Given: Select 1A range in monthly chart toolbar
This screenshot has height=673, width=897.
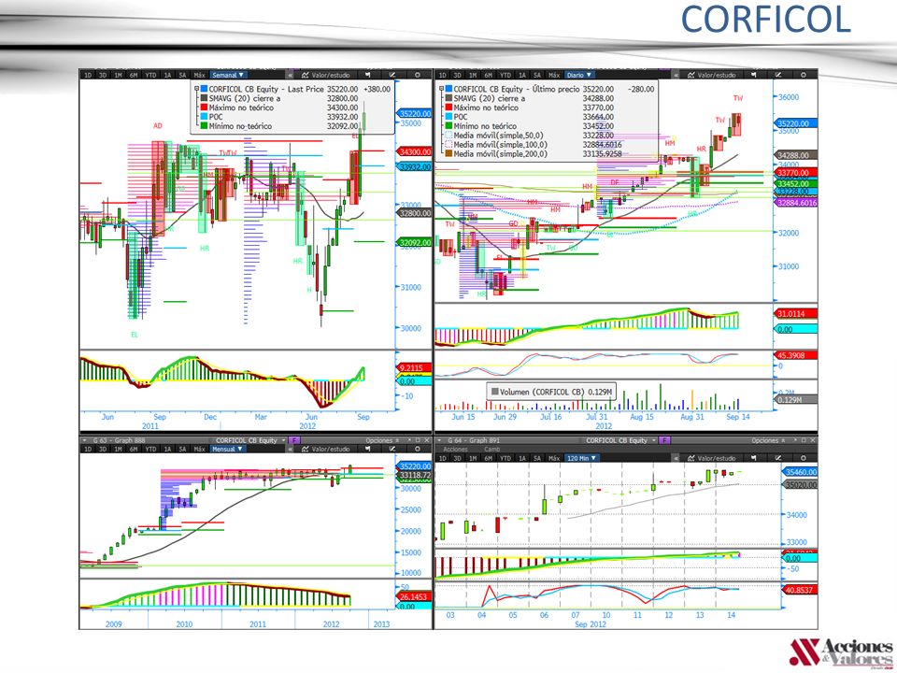Looking at the screenshot, I should (167, 450).
